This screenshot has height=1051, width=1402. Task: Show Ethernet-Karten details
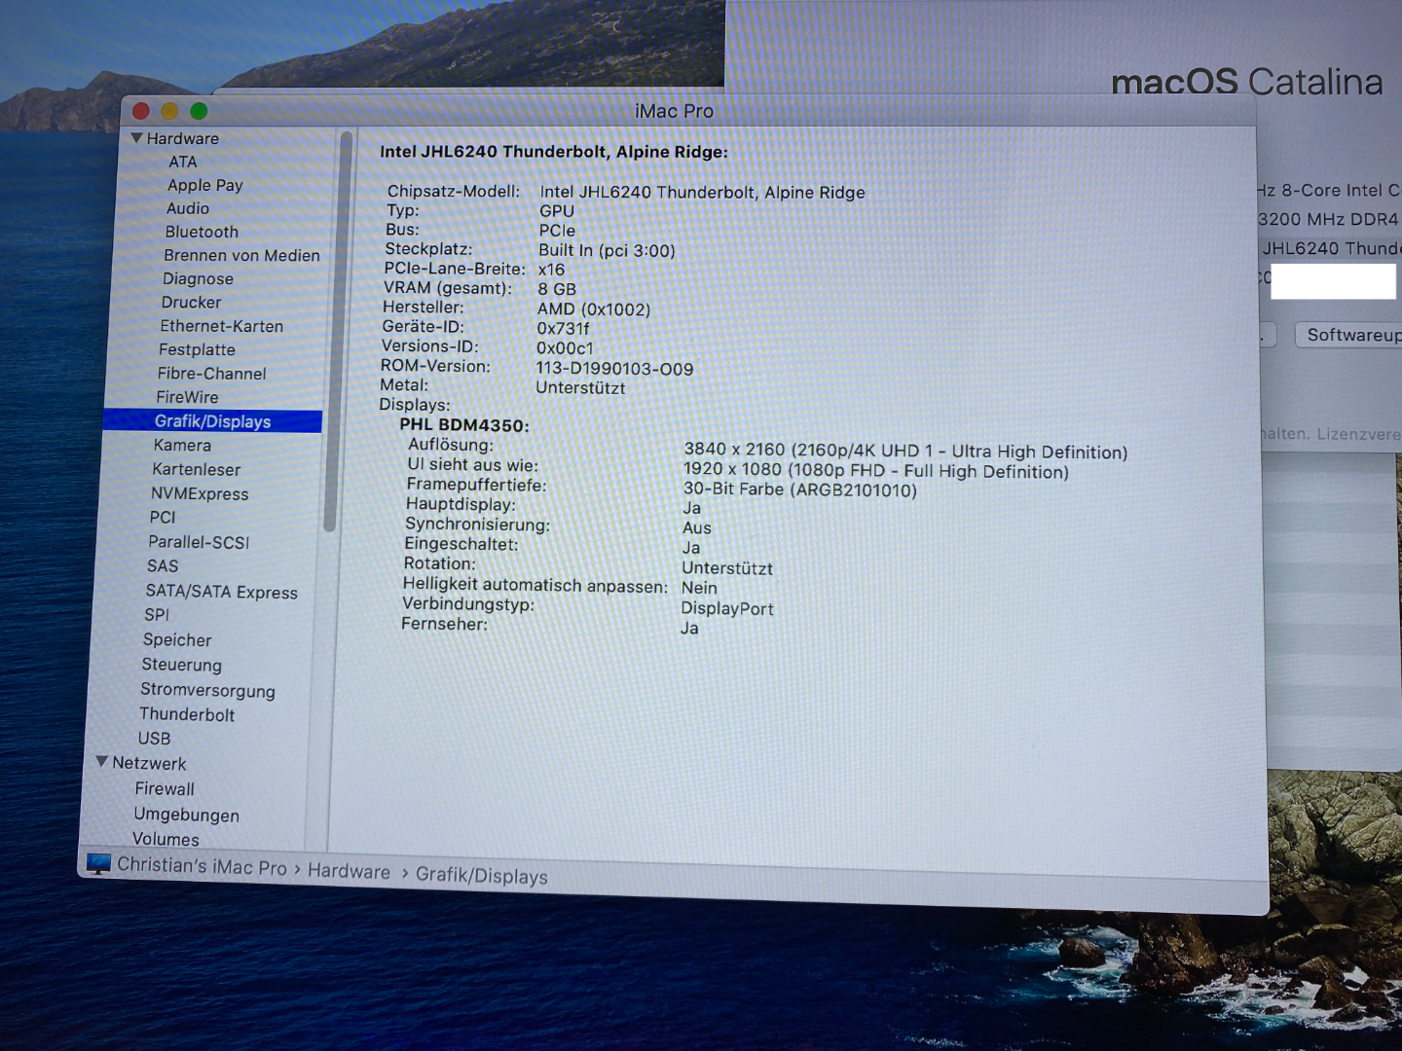(221, 326)
